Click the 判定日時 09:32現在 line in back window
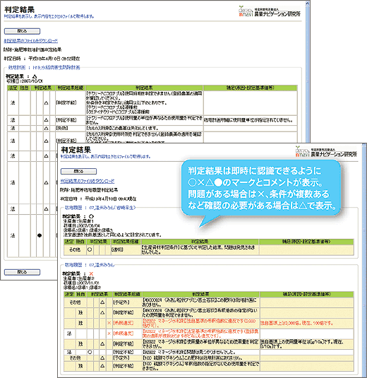This screenshot has height=378, width=367. [x=42, y=59]
